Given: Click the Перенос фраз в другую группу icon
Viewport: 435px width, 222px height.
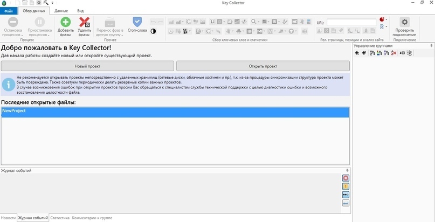Looking at the screenshot, I should (109, 22).
